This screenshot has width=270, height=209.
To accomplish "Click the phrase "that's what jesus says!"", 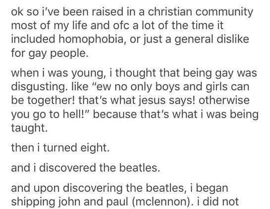I will click(x=137, y=101).
